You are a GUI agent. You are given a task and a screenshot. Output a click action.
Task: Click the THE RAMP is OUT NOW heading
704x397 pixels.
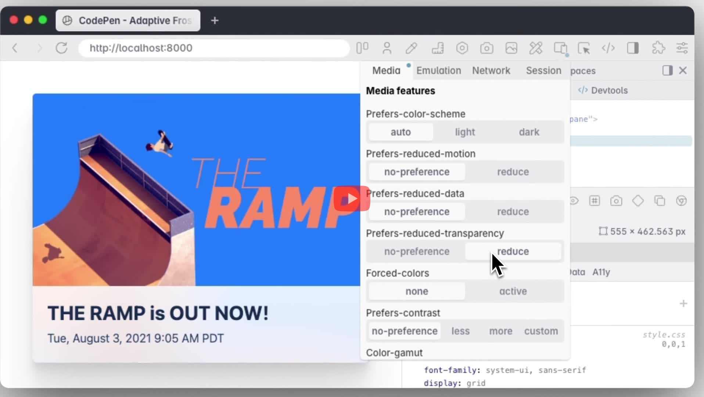tap(158, 313)
